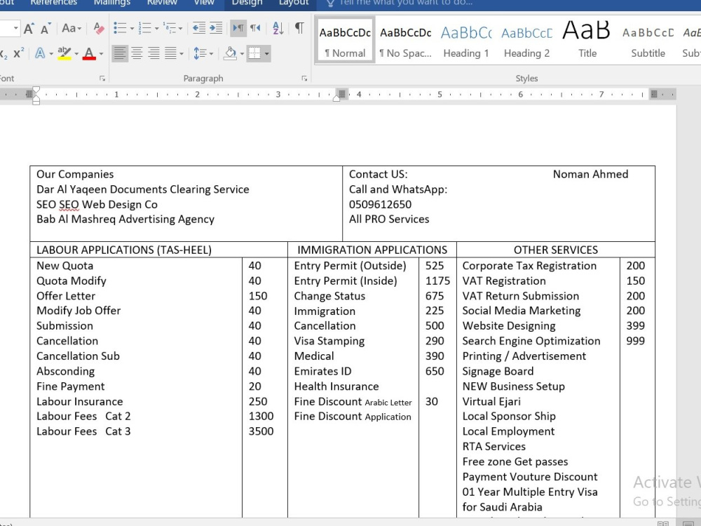
Task: Open font color dropdown arrow
Action: [101, 54]
